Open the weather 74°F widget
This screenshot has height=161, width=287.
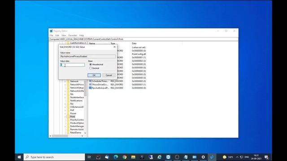coord(228,157)
